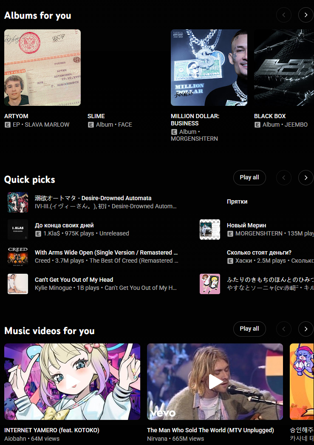Open Kylie Minogue artist link

tap(54, 288)
